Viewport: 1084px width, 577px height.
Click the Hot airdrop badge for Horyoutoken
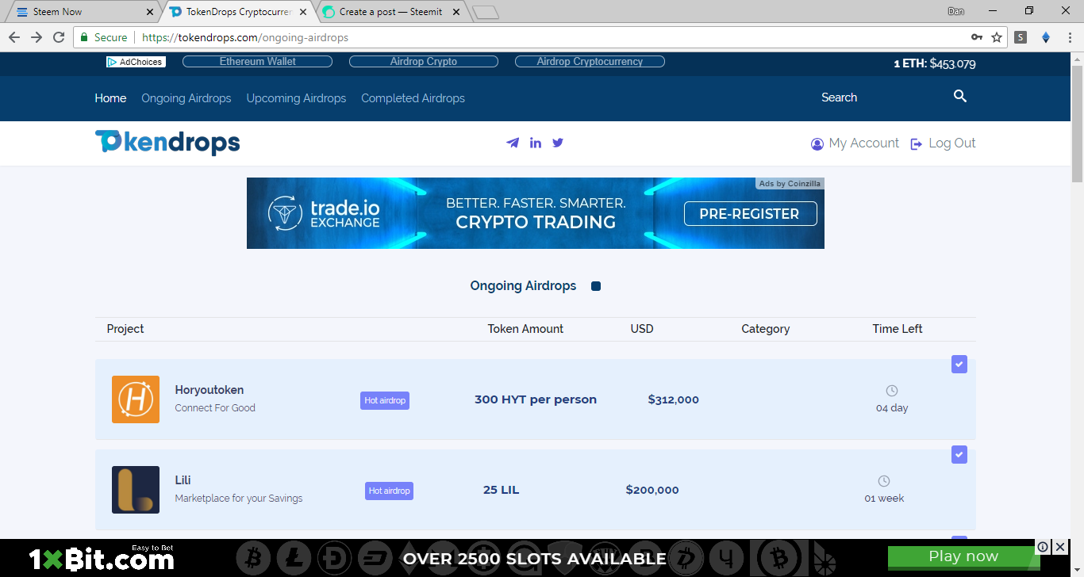point(385,400)
